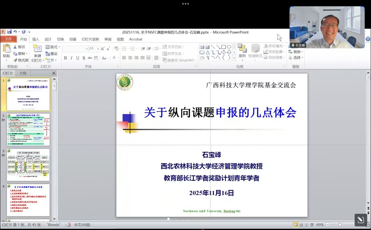Open the font size dropdown showing 24

pos(98,49)
